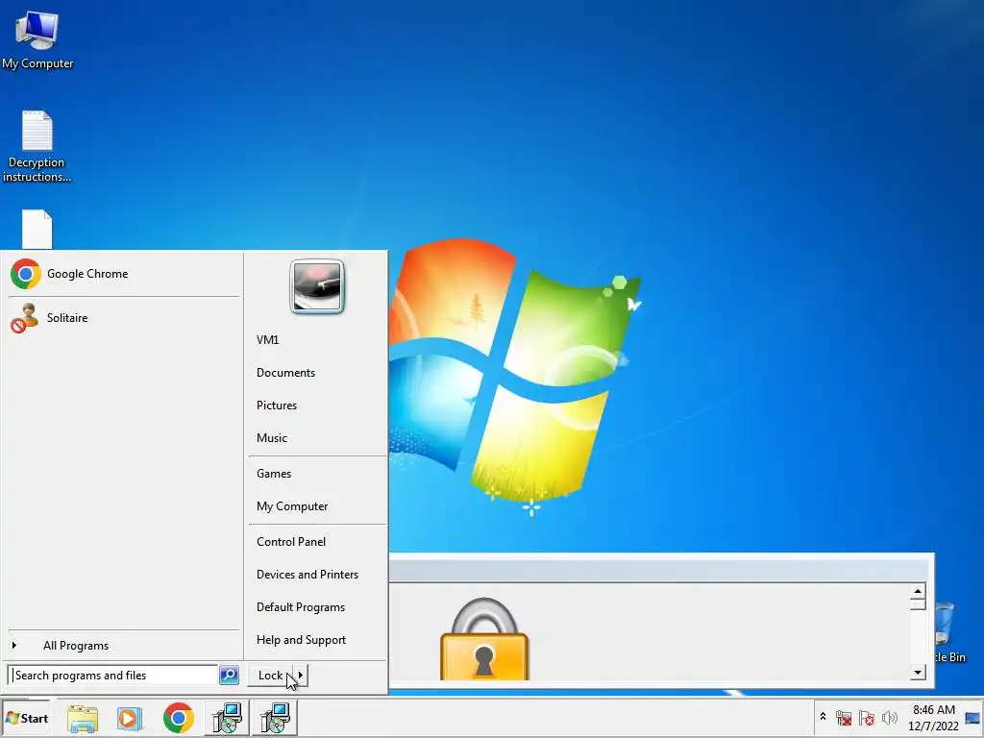
Task: Open Devices and Printers
Action: click(307, 575)
